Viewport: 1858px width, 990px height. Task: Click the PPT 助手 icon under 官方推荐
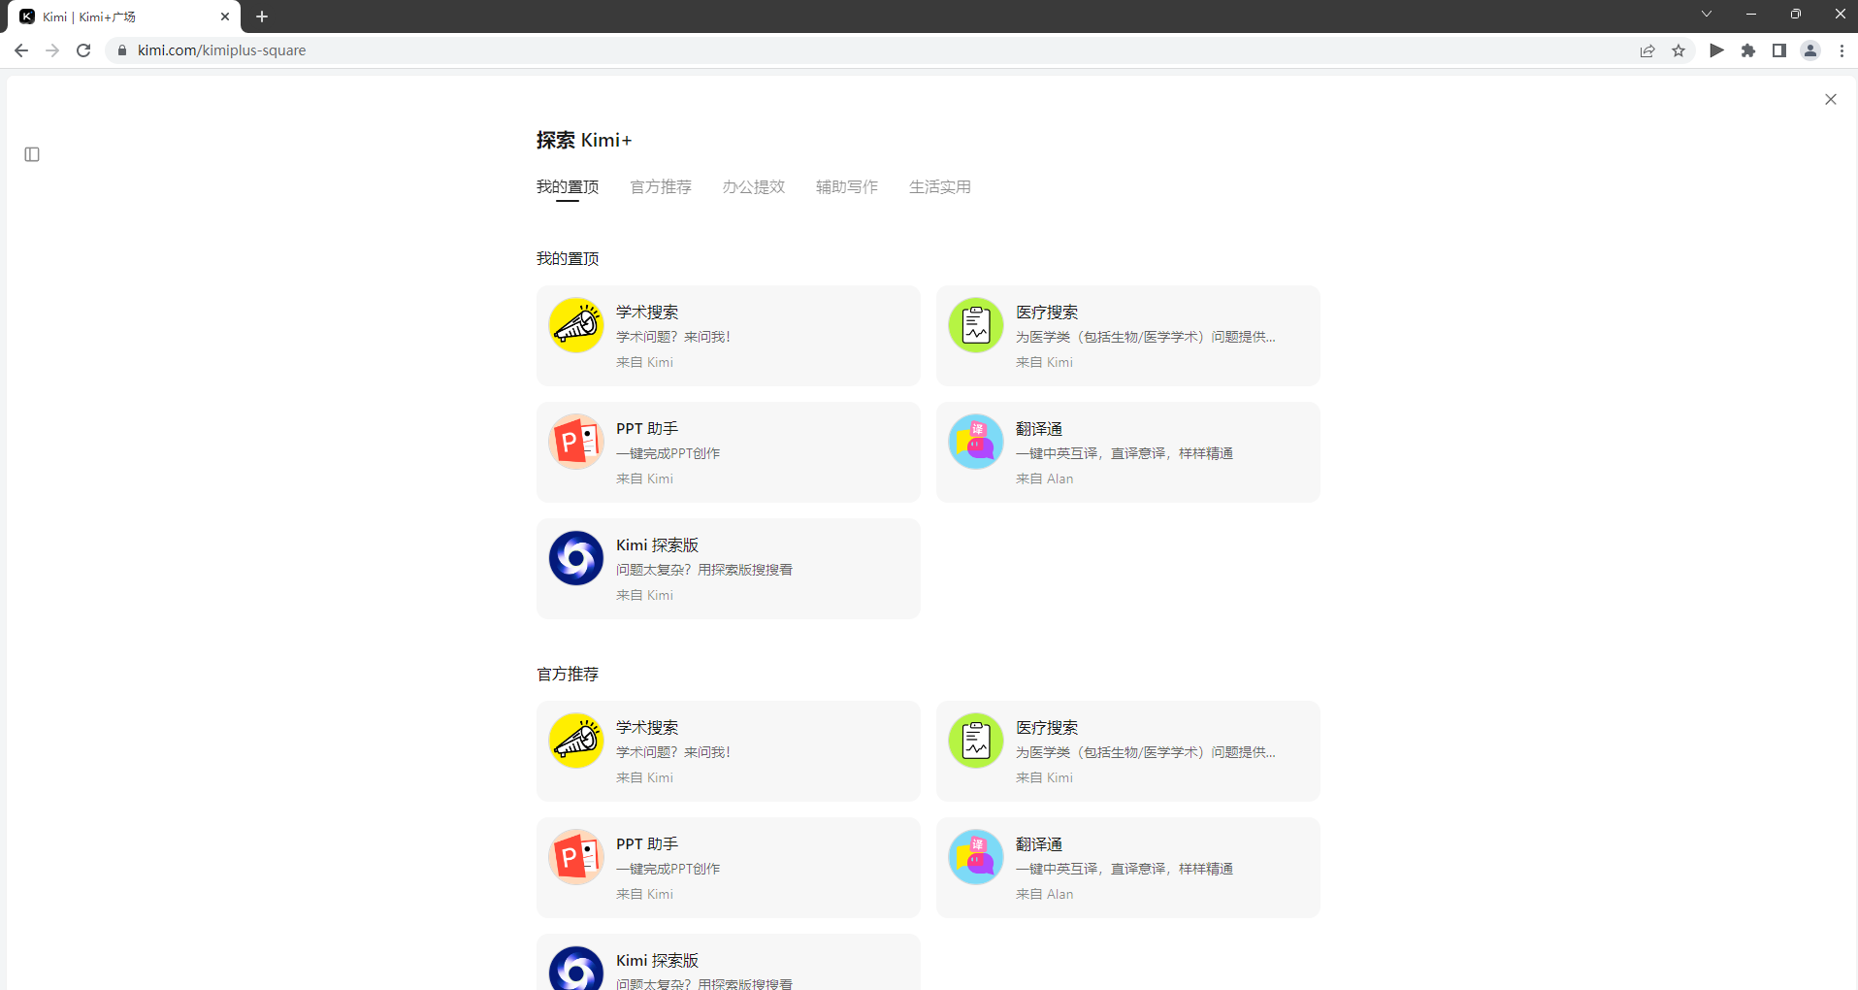(576, 857)
